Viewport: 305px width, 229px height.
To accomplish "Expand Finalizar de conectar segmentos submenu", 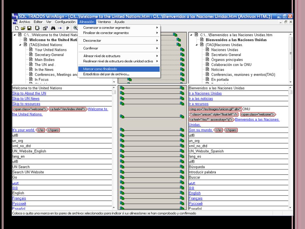I will tap(119, 33).
